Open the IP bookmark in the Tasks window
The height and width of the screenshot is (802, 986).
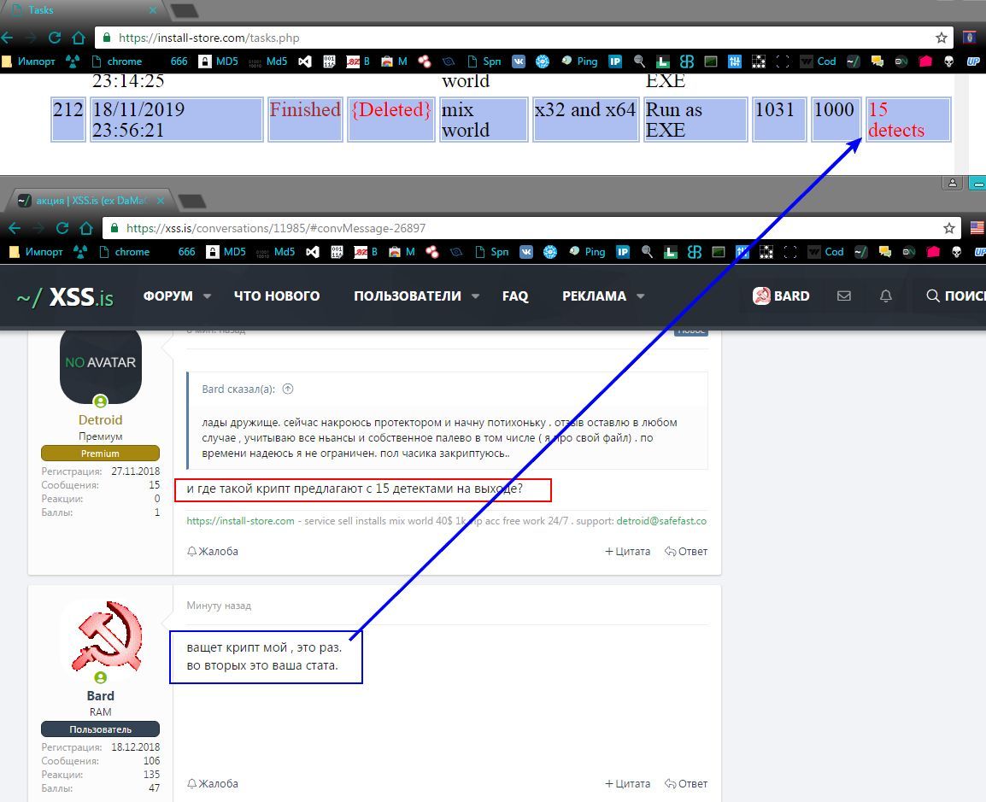coord(615,61)
